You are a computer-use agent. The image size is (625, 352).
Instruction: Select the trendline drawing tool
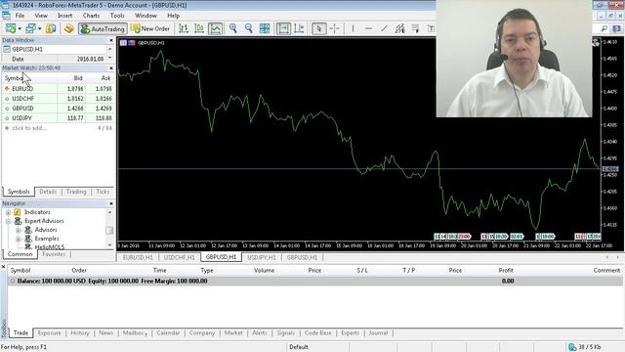(x=384, y=28)
